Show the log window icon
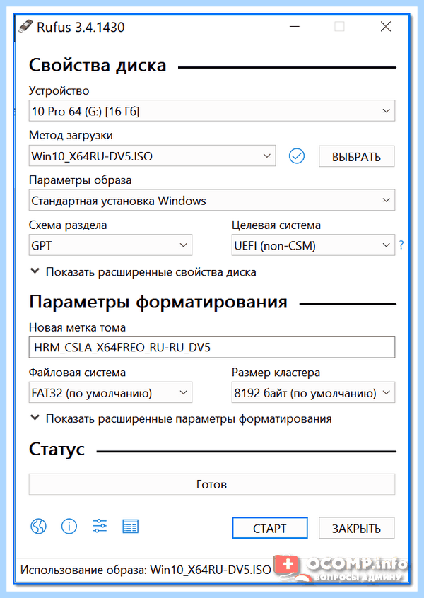424x598 pixels. pos(131,527)
